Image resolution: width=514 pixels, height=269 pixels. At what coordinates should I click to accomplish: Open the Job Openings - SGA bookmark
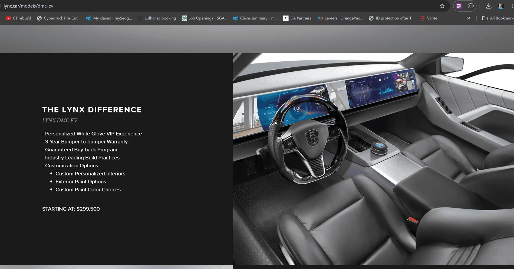click(205, 18)
